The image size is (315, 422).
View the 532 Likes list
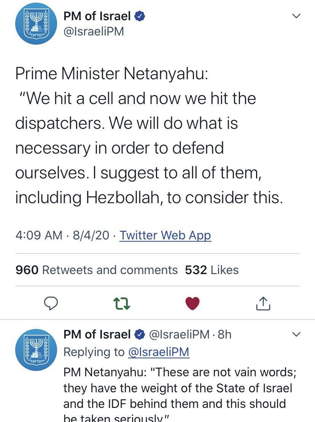tap(212, 270)
